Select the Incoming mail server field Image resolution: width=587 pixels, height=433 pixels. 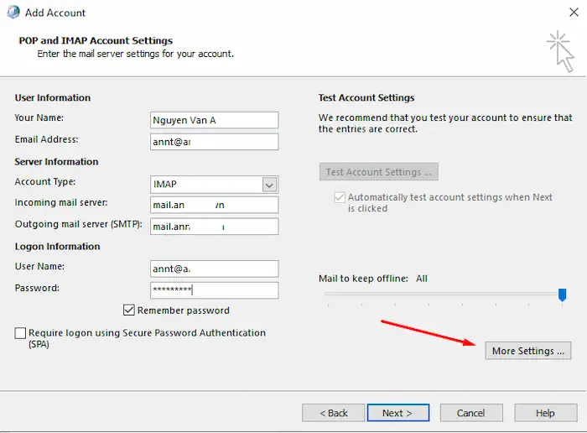pyautogui.click(x=214, y=205)
